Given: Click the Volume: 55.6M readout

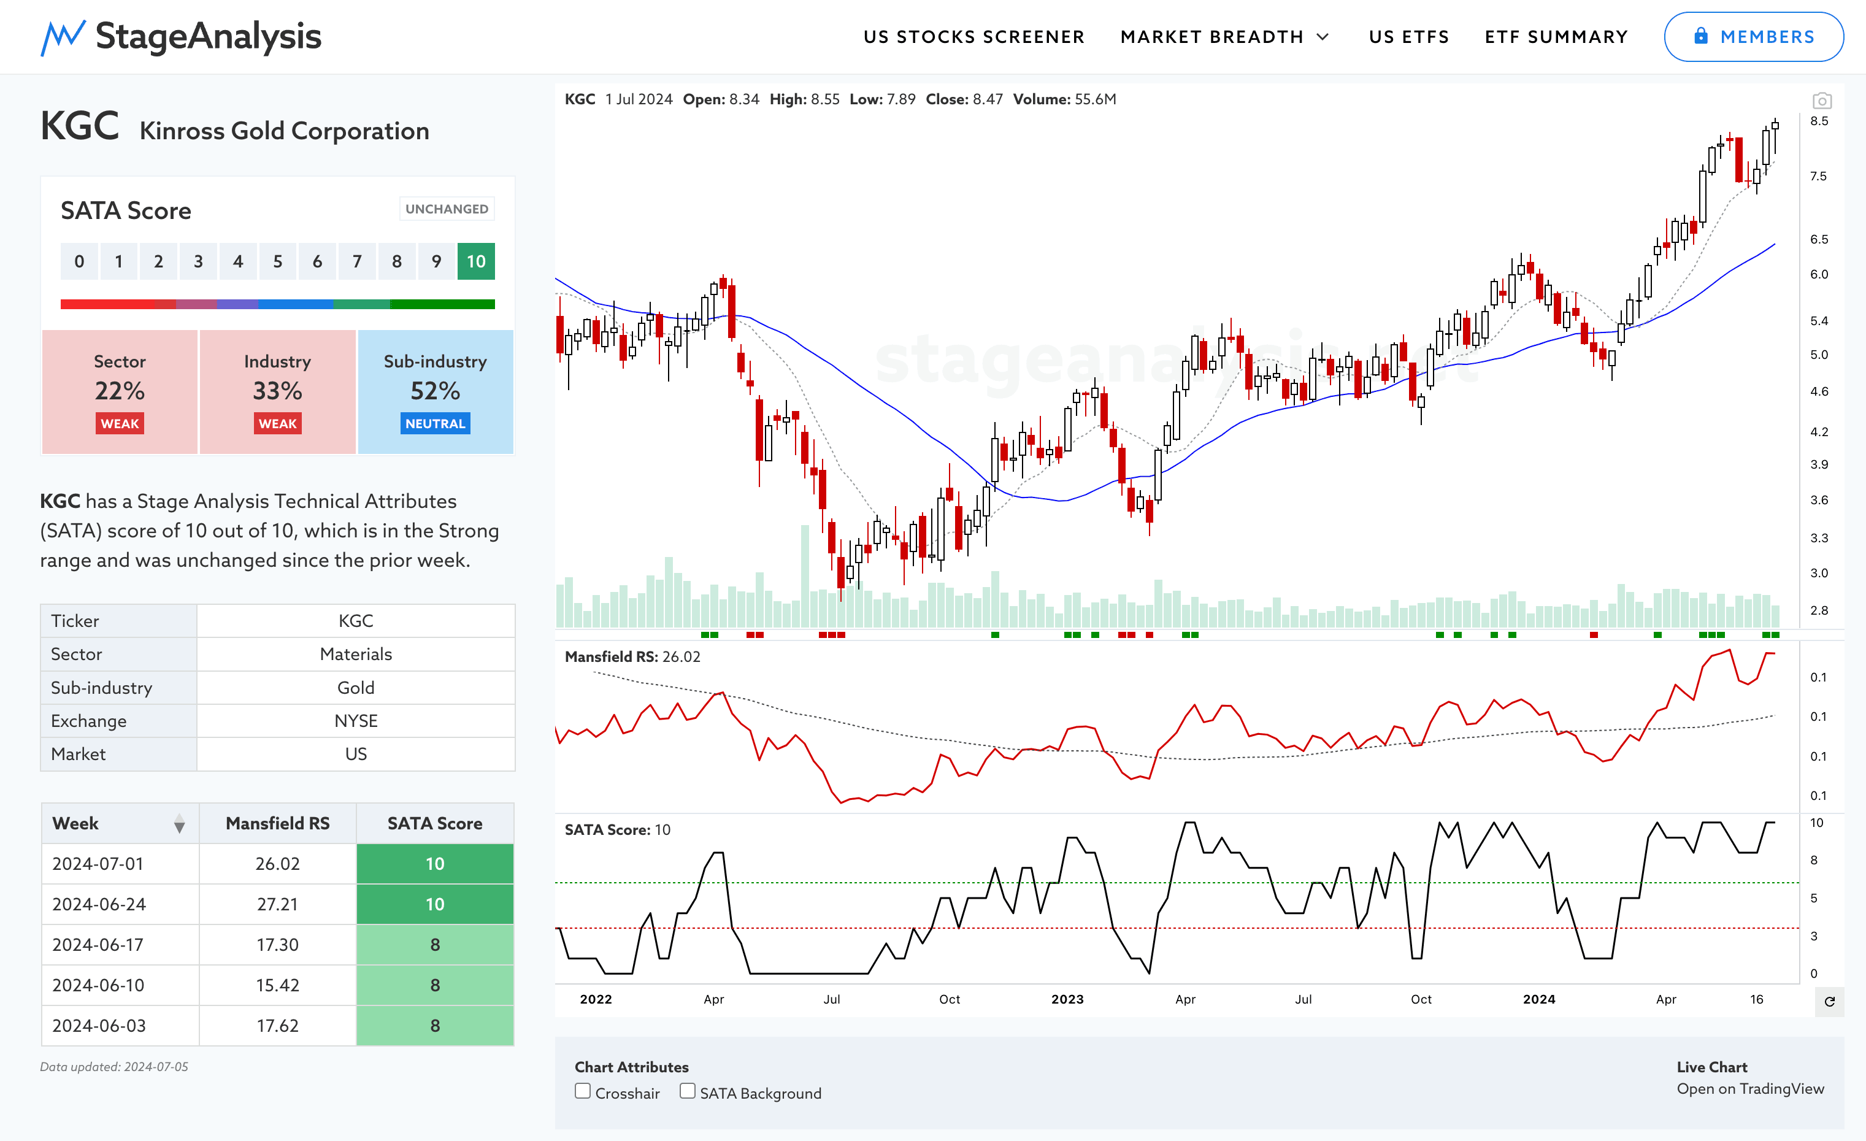Looking at the screenshot, I should click(x=1064, y=99).
